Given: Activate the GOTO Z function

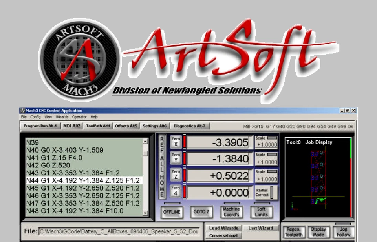Looking at the screenshot, I should click(201, 212).
